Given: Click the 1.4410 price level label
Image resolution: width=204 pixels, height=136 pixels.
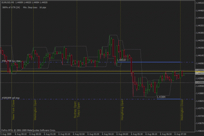Looking at the screenshot, I should click(x=121, y=60).
